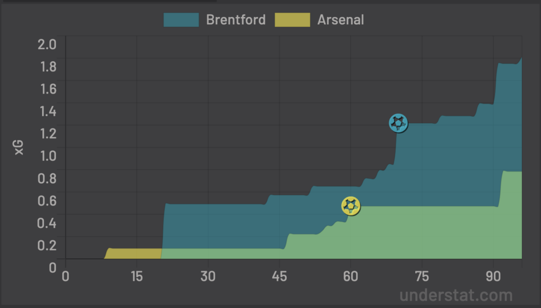Click the 30 minute x-axis label
This screenshot has height=308, width=541.
click(208, 276)
